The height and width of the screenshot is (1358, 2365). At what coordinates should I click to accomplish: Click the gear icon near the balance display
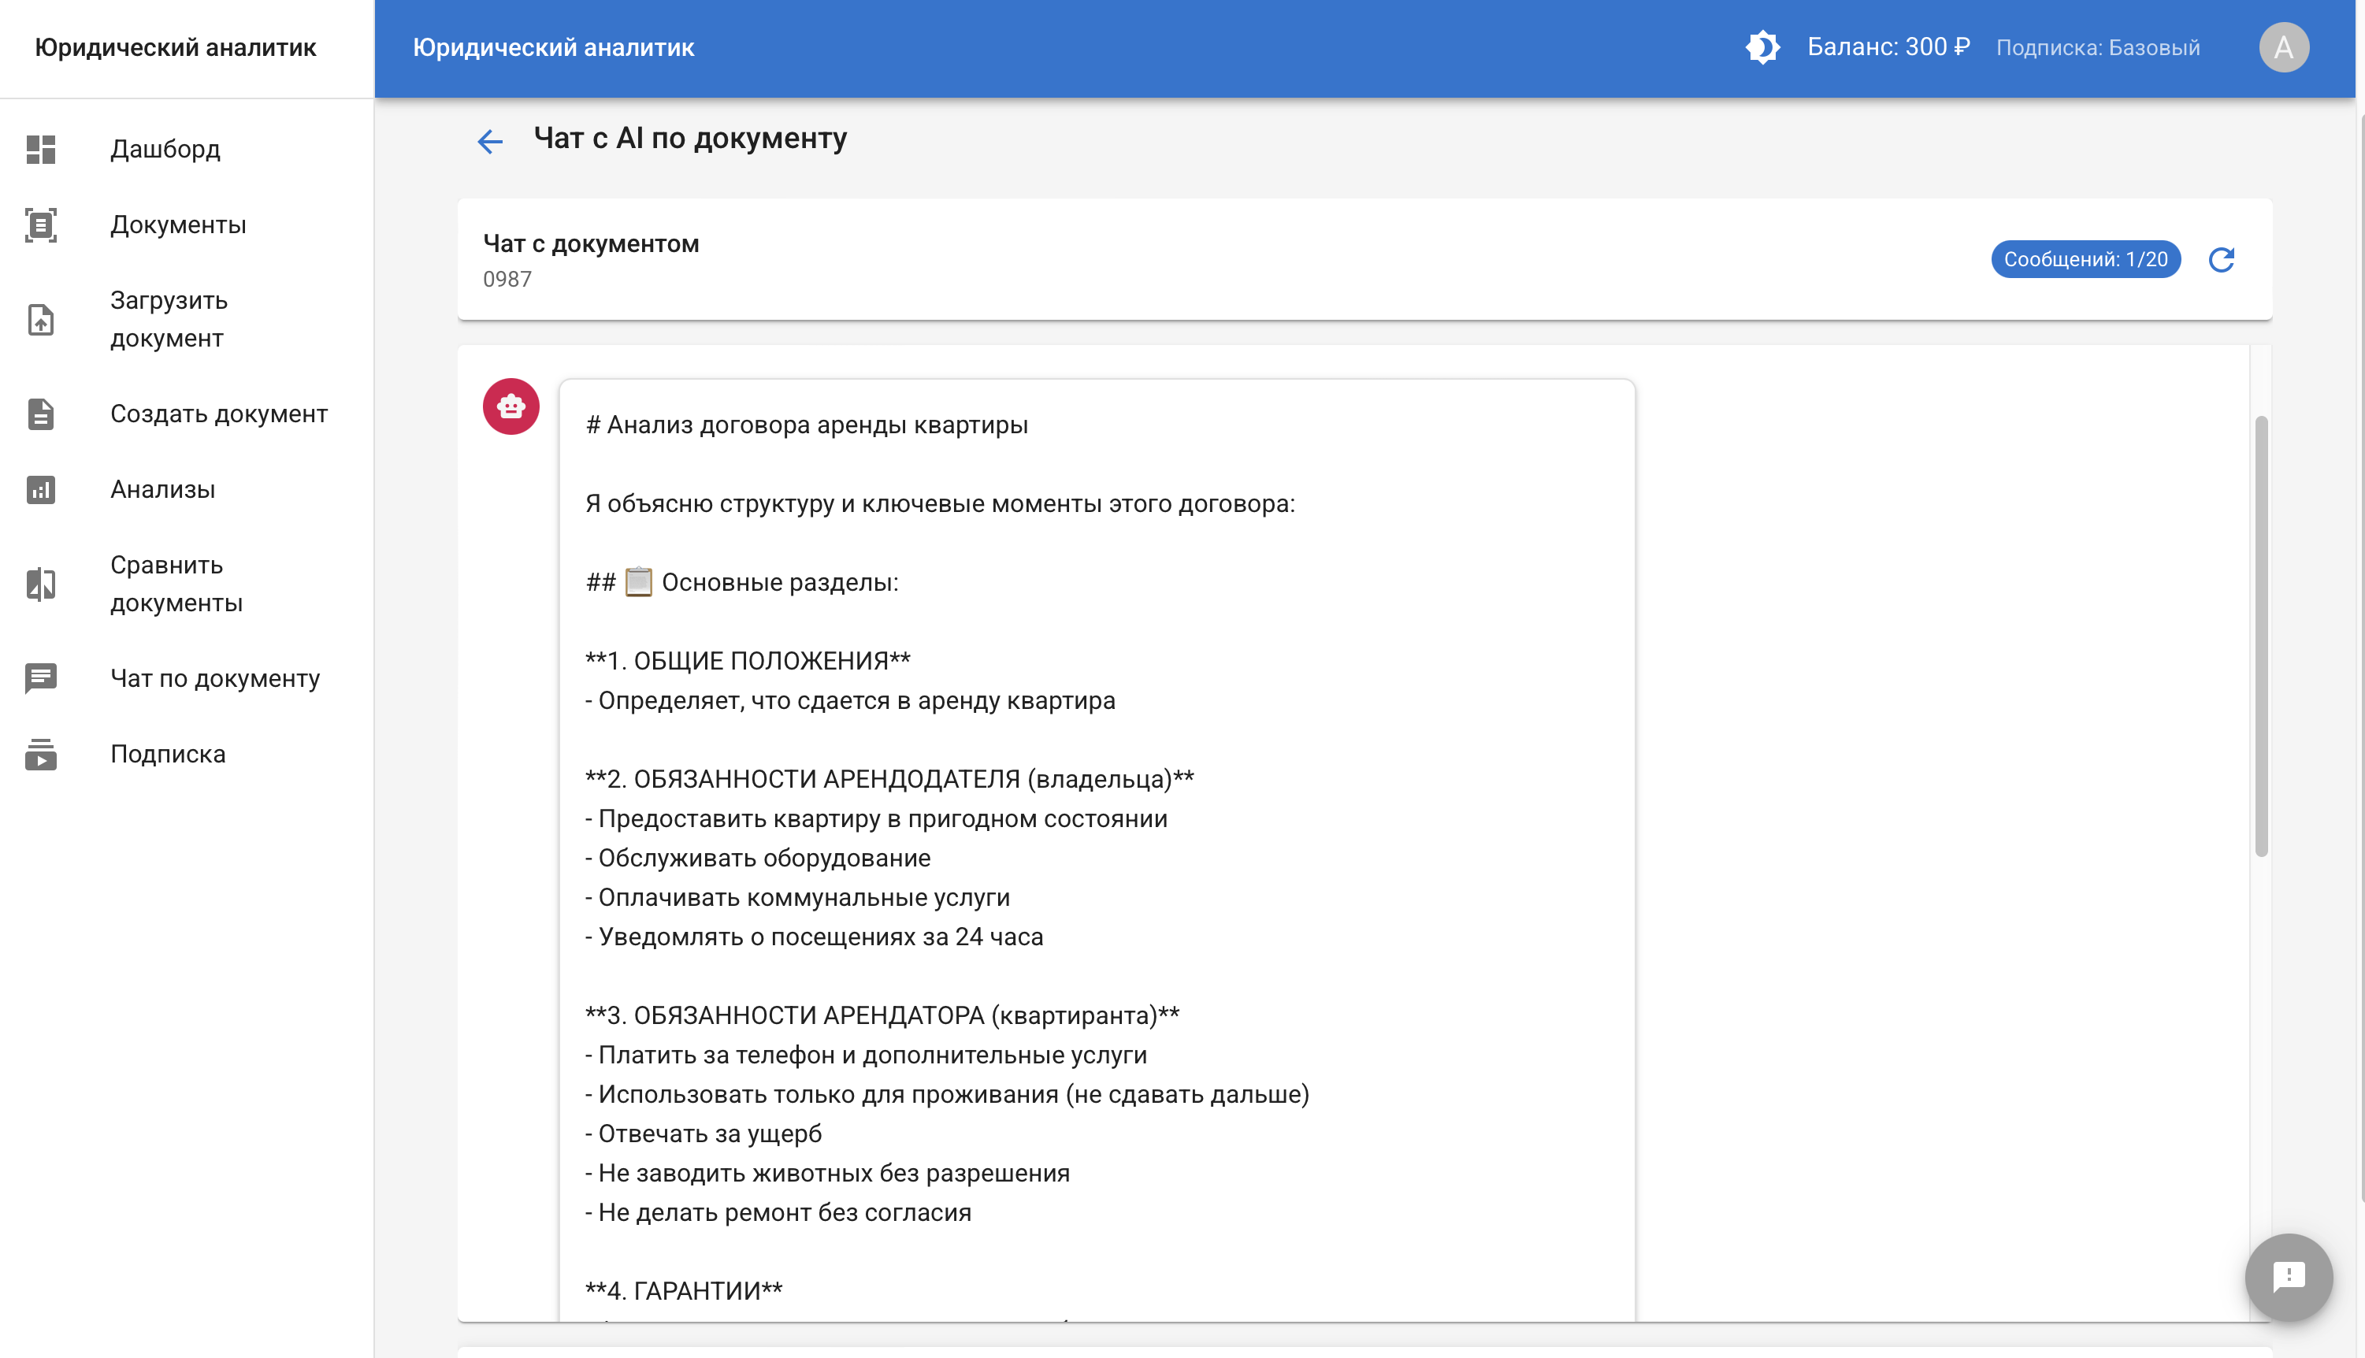coord(1765,46)
